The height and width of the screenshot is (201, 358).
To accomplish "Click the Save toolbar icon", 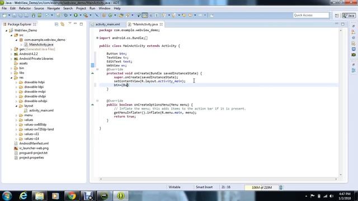I will point(14,15).
